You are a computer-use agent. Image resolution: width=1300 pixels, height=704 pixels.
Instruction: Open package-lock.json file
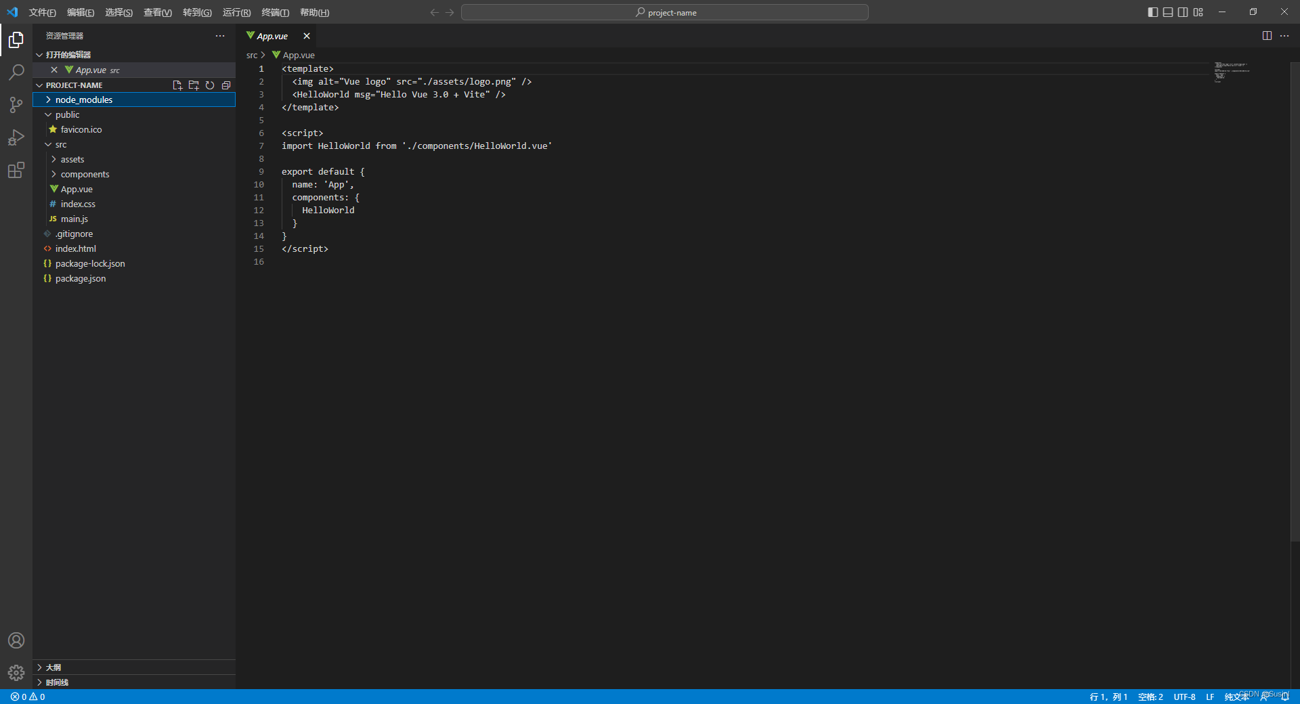coord(134,263)
